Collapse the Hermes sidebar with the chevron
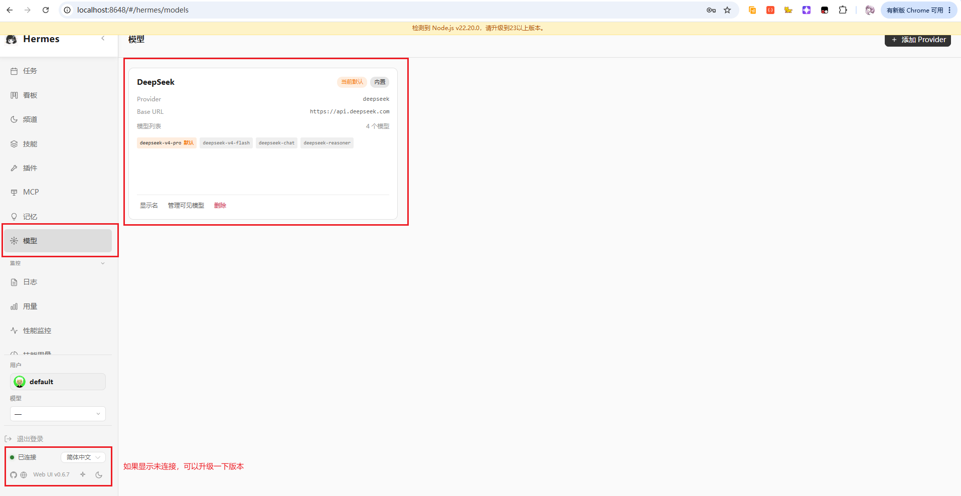This screenshot has width=961, height=496. tap(103, 39)
